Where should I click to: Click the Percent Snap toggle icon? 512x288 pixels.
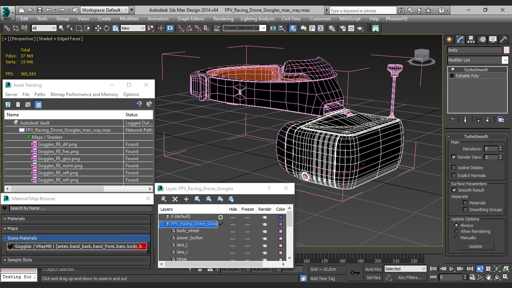click(198, 28)
